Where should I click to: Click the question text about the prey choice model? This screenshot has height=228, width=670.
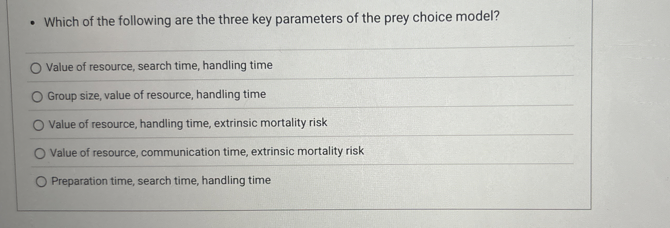point(272,19)
